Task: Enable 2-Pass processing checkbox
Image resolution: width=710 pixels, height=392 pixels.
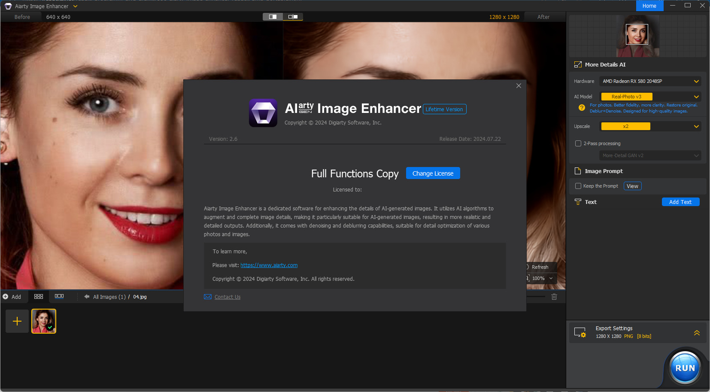Action: (578, 143)
